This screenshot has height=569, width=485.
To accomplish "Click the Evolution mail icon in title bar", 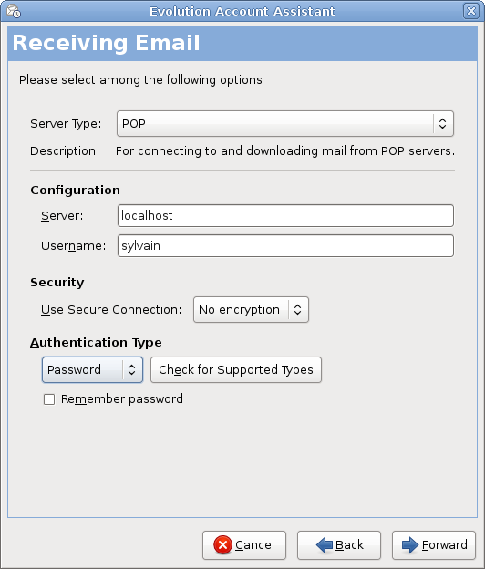I will (14, 11).
